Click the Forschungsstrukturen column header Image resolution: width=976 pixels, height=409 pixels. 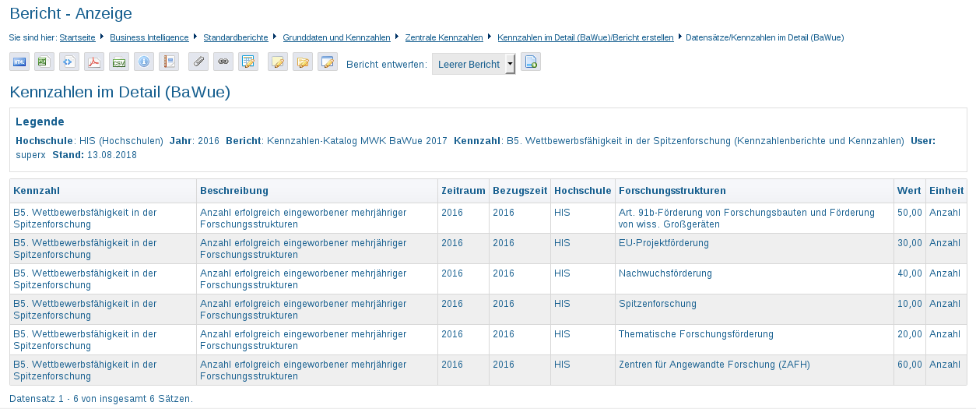(x=672, y=191)
